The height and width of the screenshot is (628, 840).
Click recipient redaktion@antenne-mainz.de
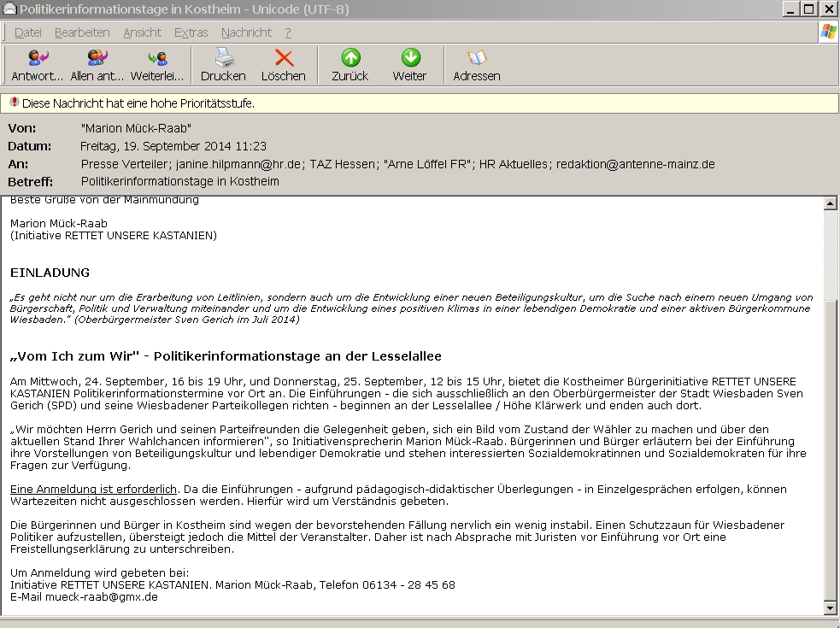tap(636, 164)
